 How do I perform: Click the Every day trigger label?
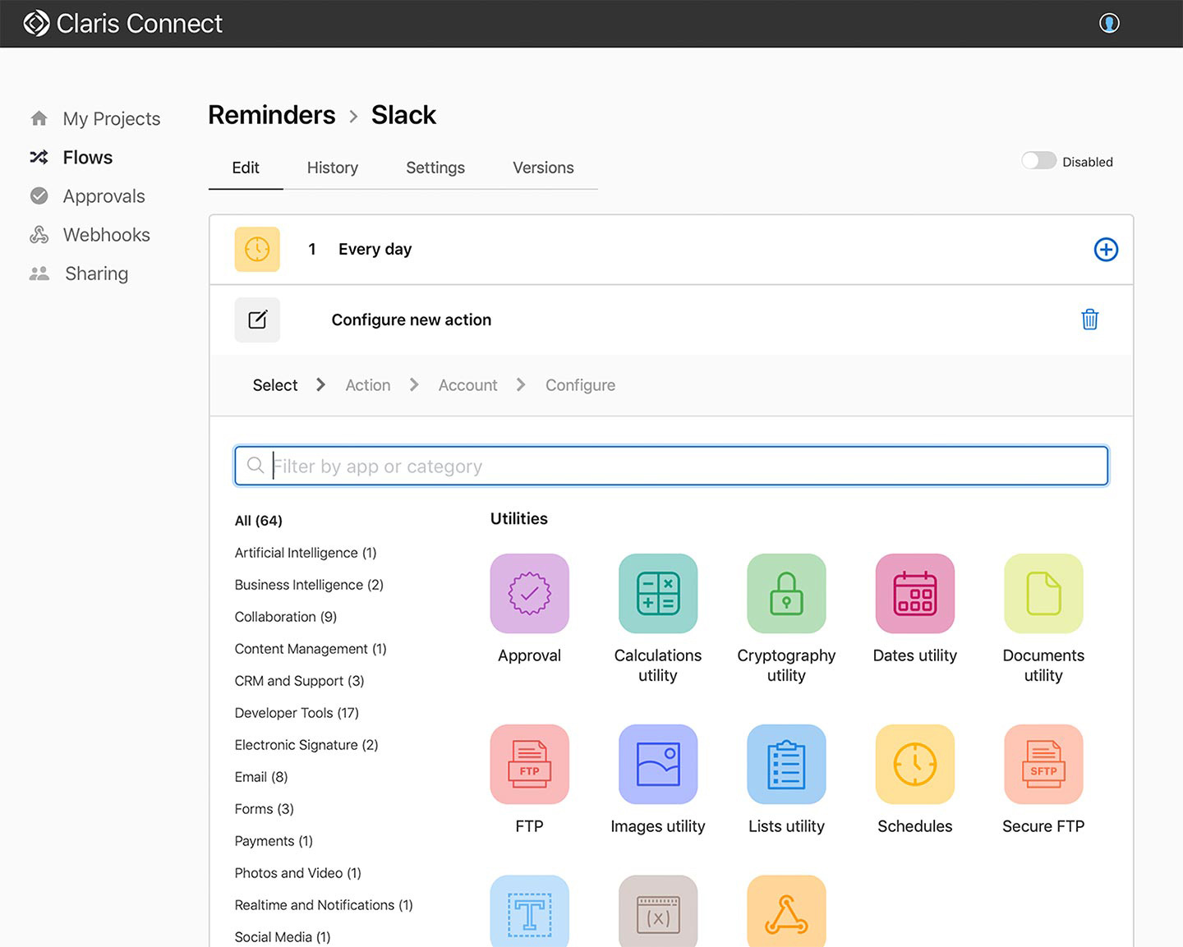coord(375,249)
